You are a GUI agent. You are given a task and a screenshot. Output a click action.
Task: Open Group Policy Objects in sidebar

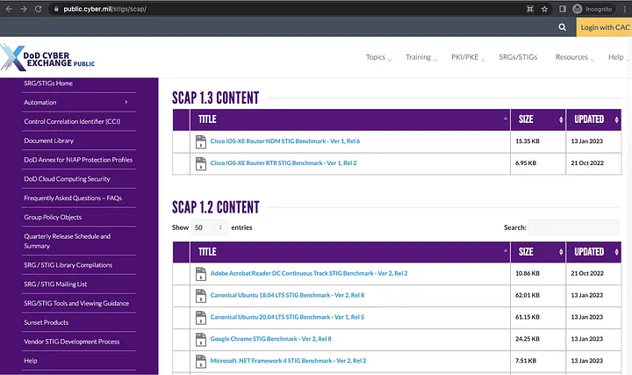pyautogui.click(x=53, y=217)
